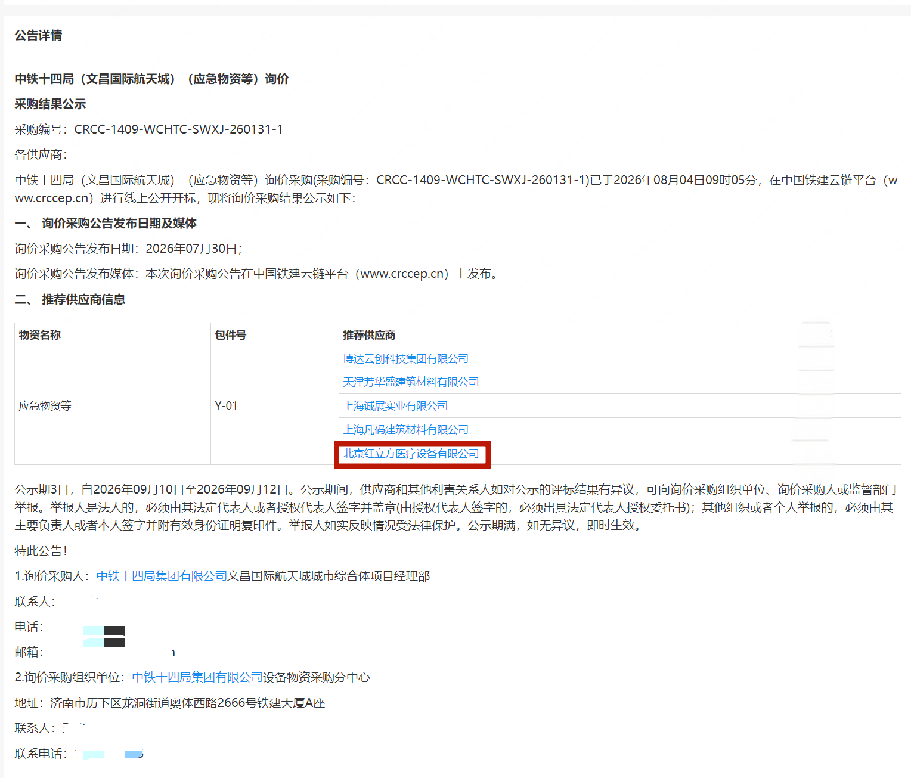Open supplier link 上海诚展实业有限公司
This screenshot has width=911, height=778.
pos(395,406)
